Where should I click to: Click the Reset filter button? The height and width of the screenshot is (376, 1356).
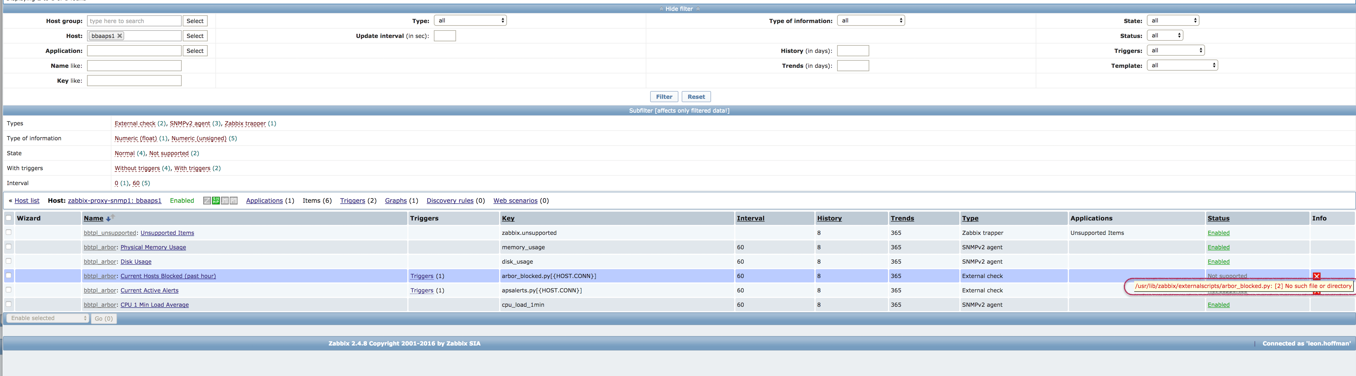[x=696, y=97]
